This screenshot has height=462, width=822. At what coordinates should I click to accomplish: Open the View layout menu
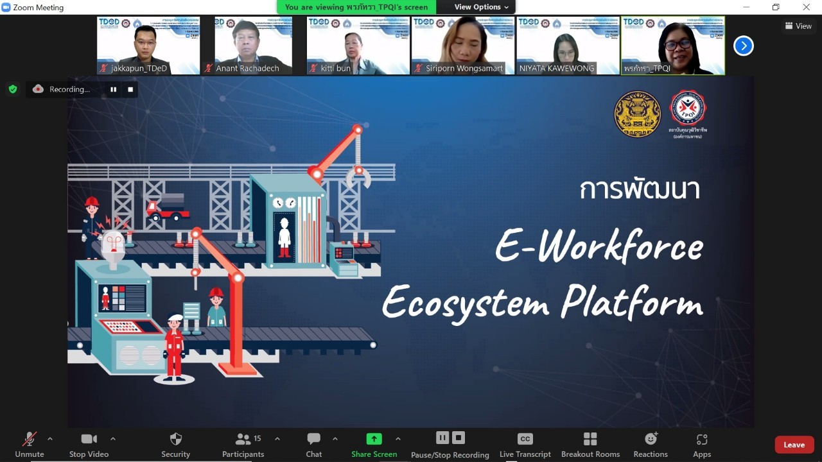798,26
